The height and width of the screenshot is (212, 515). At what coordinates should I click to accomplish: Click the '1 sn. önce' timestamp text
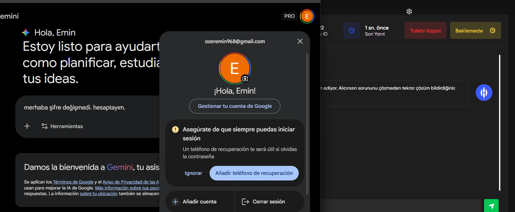[377, 28]
